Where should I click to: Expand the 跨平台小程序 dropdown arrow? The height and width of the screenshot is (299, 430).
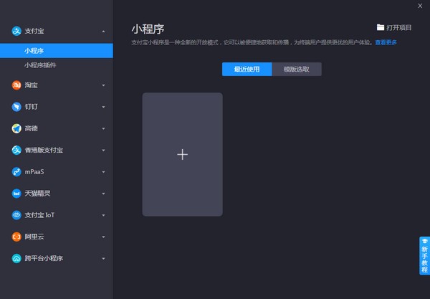103,258
